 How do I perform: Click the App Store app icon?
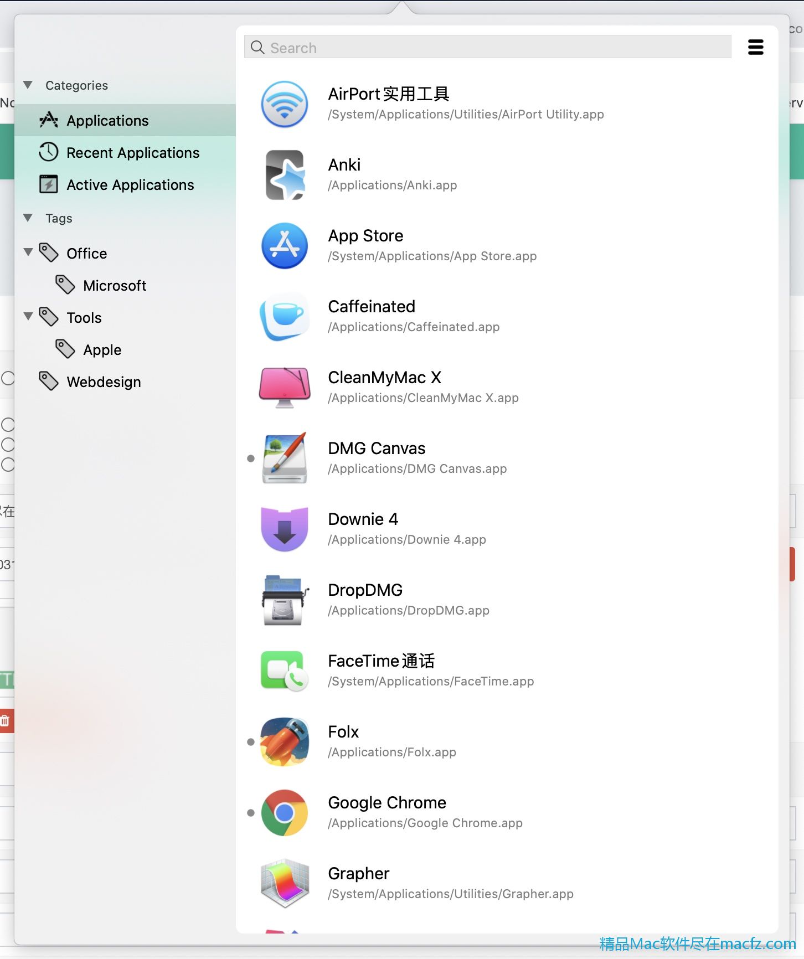coord(285,246)
